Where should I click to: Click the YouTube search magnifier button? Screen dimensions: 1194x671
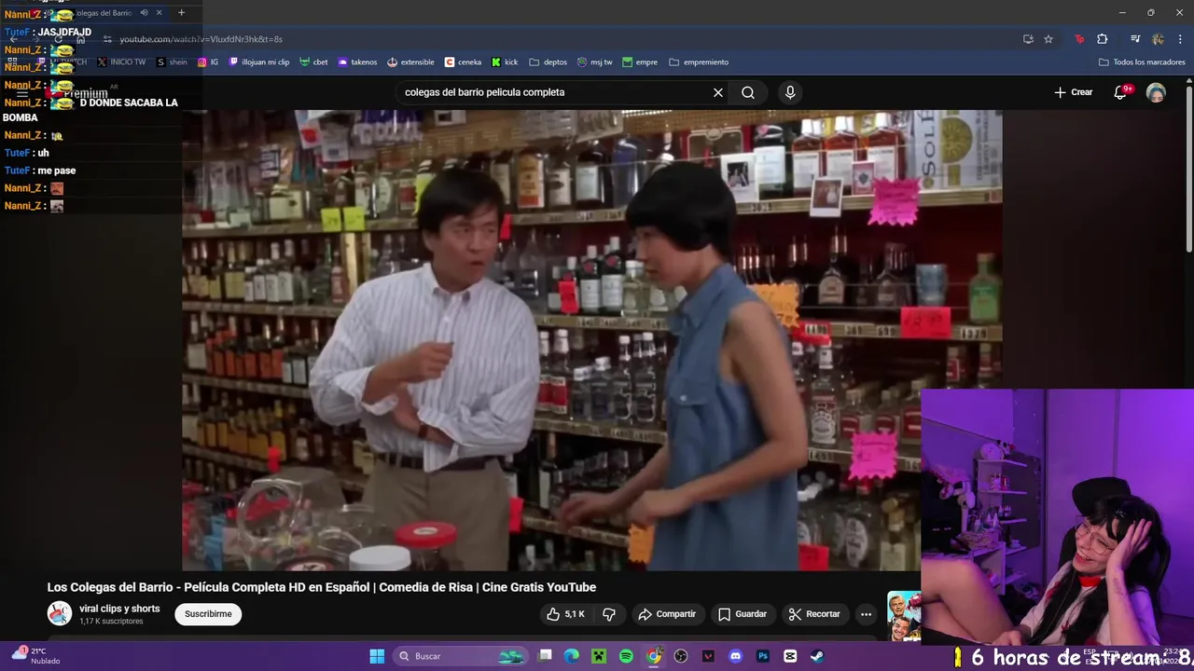click(x=748, y=92)
